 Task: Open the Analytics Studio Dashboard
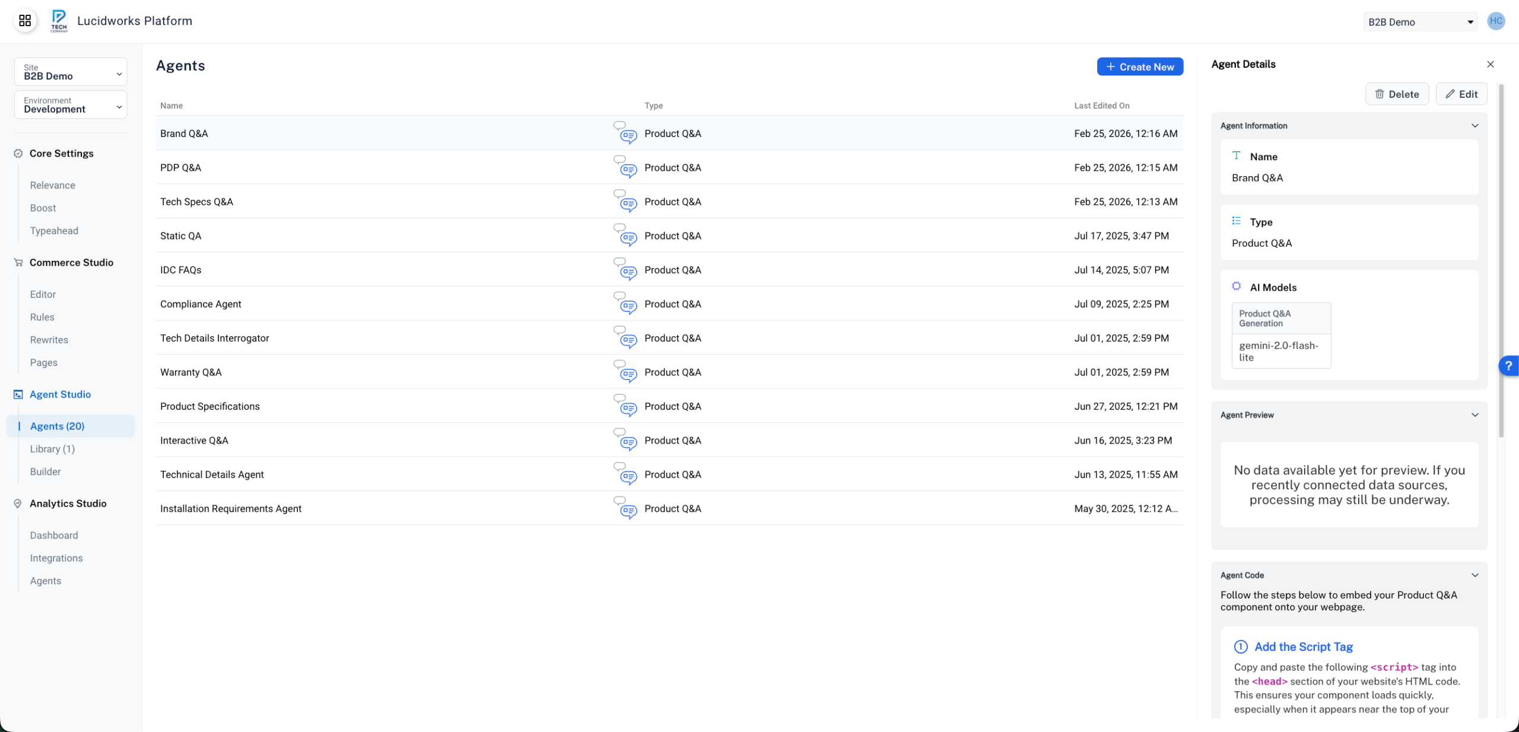click(54, 535)
